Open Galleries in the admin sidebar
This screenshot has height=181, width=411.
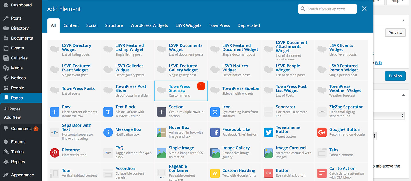click(19, 58)
